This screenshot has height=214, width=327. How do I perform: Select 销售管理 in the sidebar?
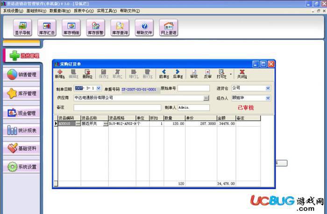(21, 75)
